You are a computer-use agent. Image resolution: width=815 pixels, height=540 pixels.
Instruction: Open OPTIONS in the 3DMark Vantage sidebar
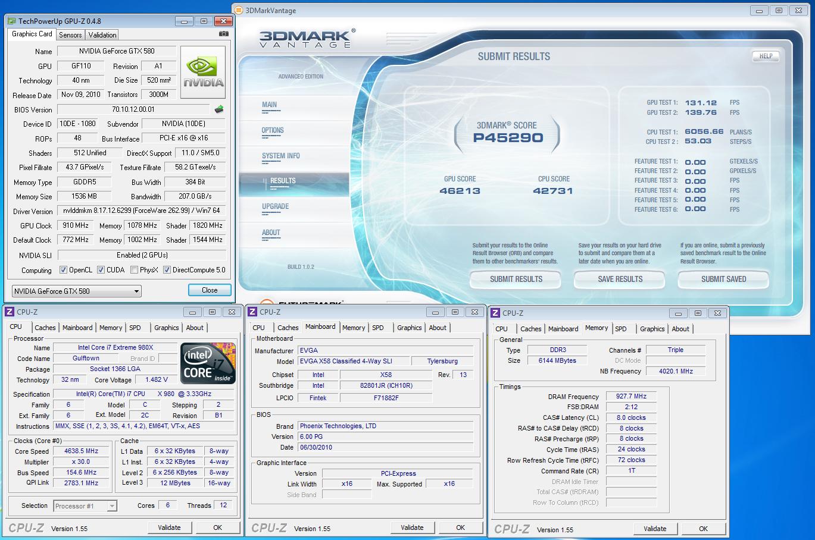273,130
